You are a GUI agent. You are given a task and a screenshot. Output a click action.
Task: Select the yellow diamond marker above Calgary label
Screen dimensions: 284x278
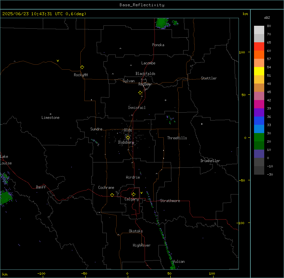click(133, 194)
